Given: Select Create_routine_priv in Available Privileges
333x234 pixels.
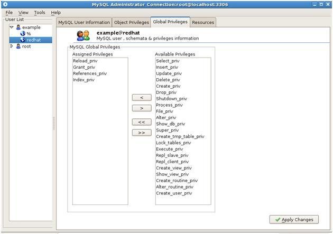Looking at the screenshot, I should (x=177, y=181).
